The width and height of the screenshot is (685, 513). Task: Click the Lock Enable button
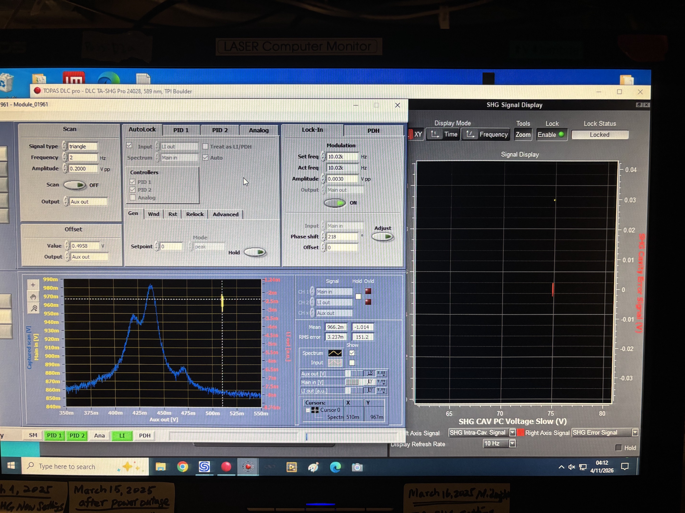coord(551,135)
